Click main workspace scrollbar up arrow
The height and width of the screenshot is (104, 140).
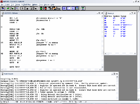coord(138,12)
